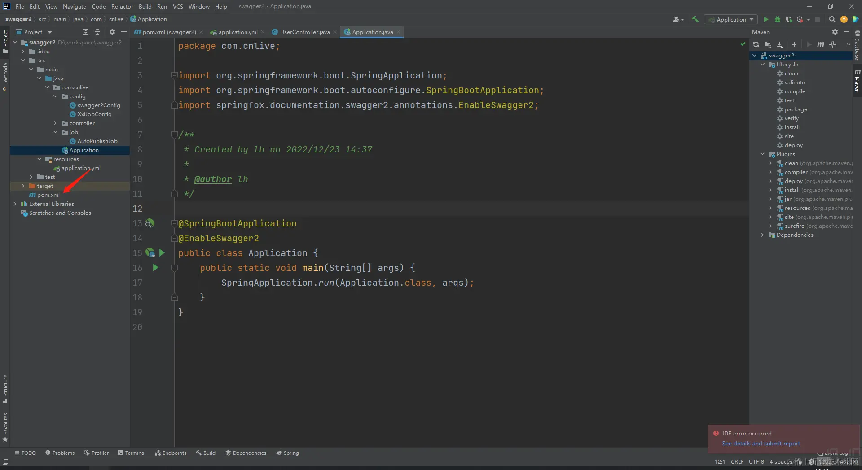
Task: Expand the controller package folder
Action: 55,123
